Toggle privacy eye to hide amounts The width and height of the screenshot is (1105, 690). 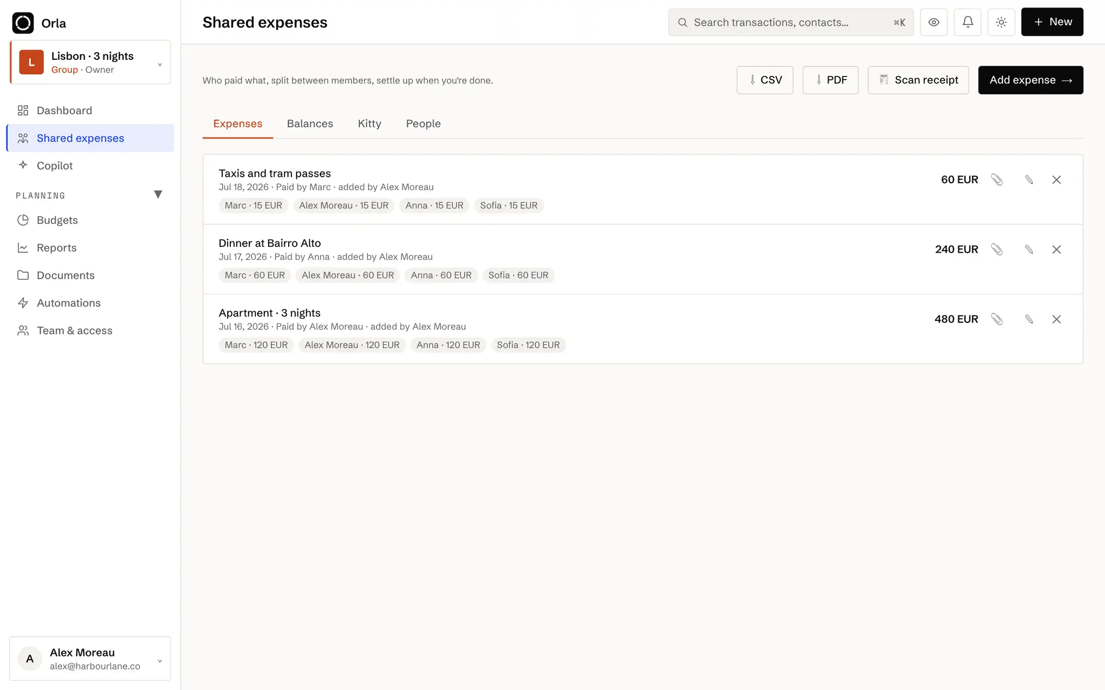(933, 22)
